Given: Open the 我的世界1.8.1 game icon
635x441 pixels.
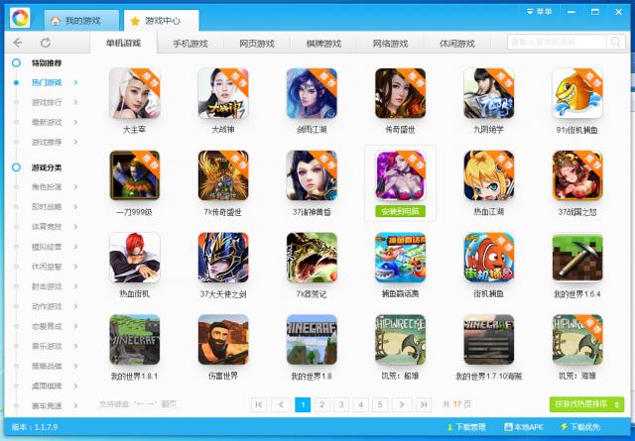Looking at the screenshot, I should (x=135, y=340).
